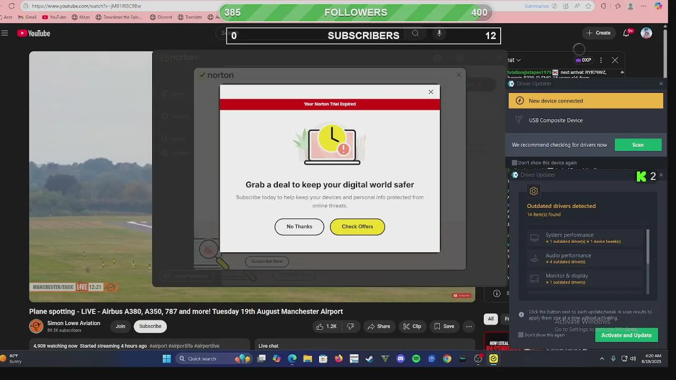Click the USB Composite Device entry
Image resolution: width=676 pixels, height=380 pixels.
586,120
